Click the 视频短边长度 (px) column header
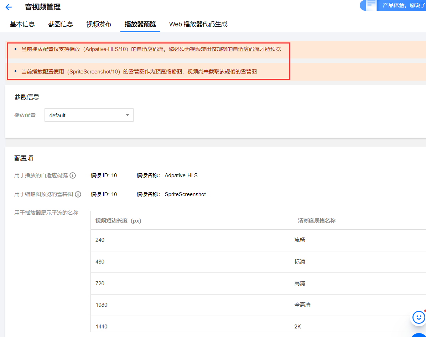The width and height of the screenshot is (426, 337). pos(119,221)
